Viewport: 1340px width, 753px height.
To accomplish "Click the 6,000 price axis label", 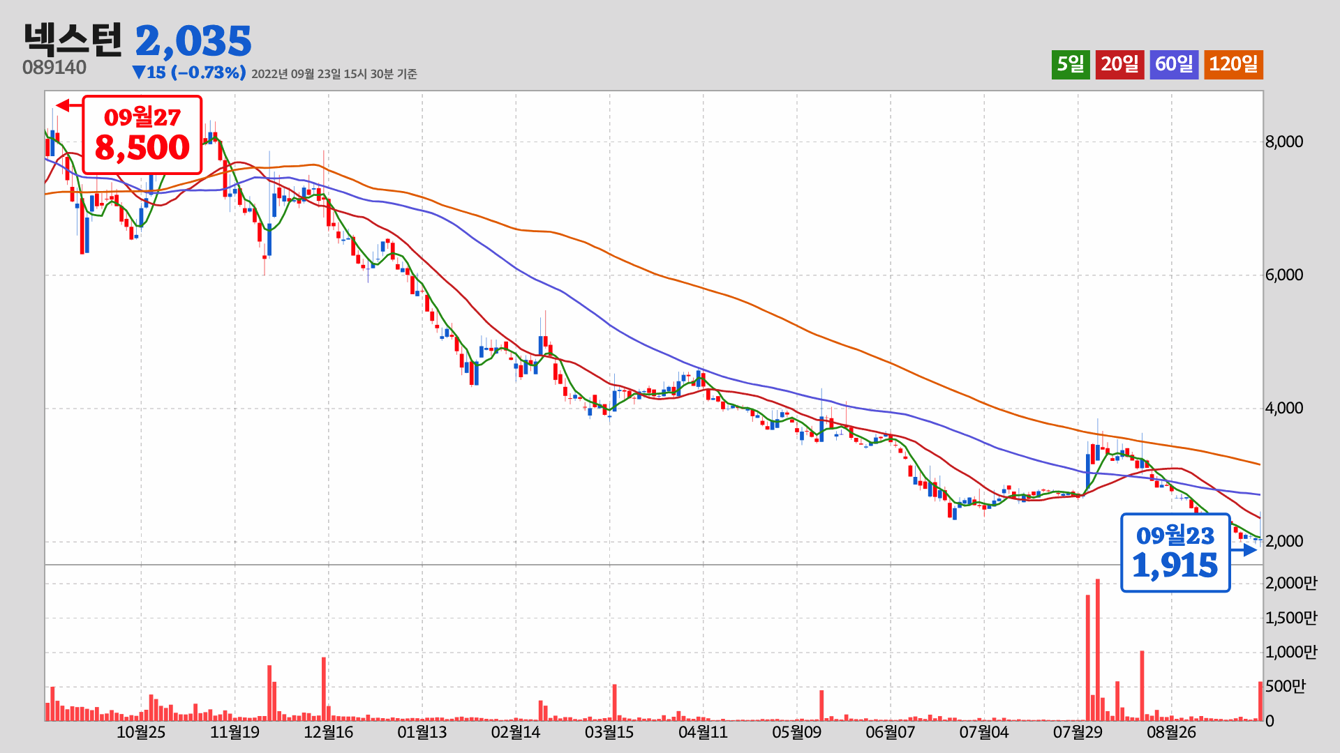I will [1284, 275].
